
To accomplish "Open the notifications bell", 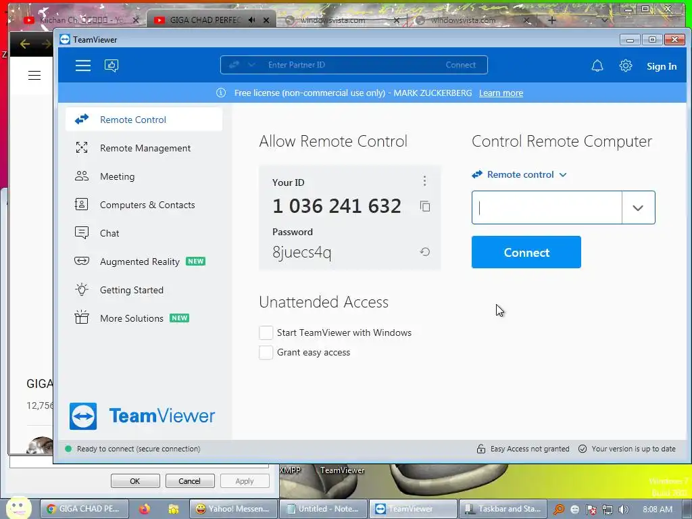I will coord(597,66).
